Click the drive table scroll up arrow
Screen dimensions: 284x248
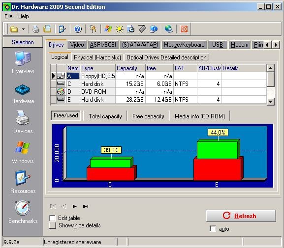click(270, 68)
